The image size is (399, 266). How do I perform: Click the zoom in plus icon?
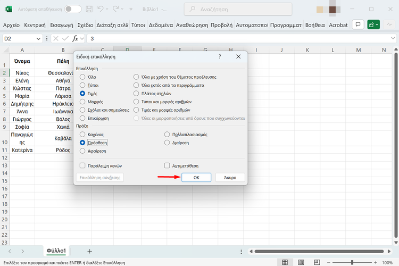tap(376, 262)
